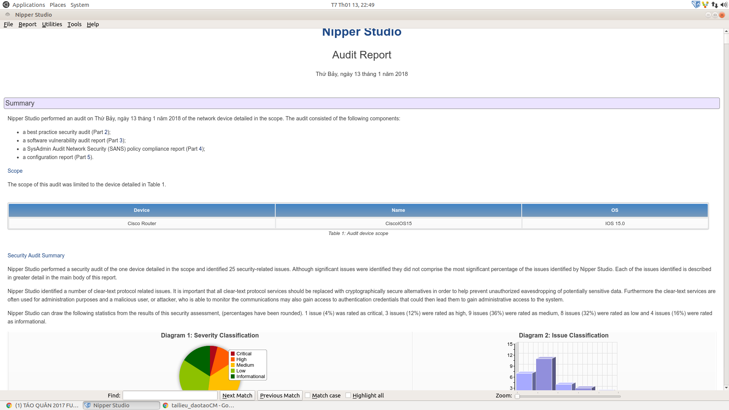This screenshot has height=410, width=729.
Task: Click the Next Match button
Action: click(x=237, y=395)
